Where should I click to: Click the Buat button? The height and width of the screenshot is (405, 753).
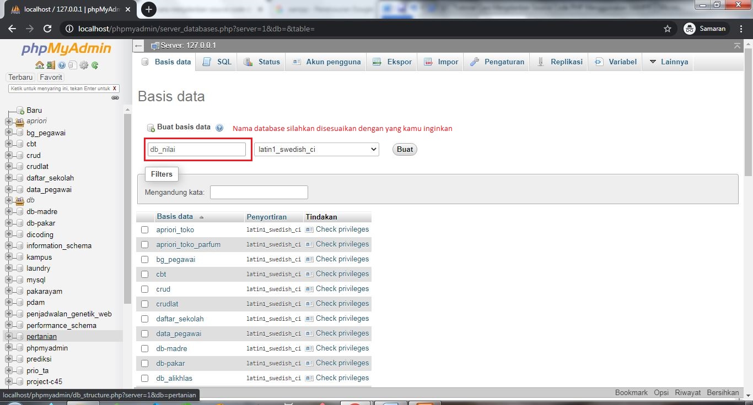click(404, 149)
